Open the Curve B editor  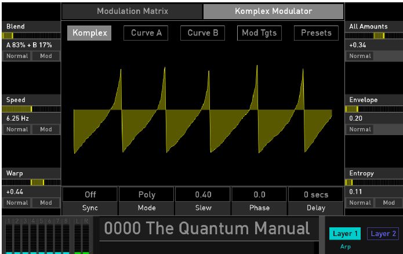[203, 33]
